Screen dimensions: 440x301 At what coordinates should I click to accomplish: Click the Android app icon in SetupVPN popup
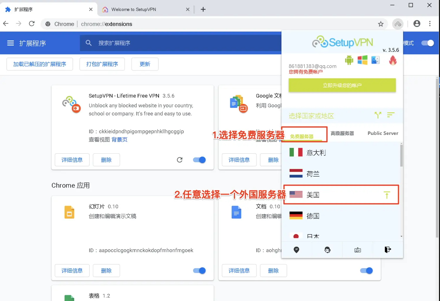[349, 60]
